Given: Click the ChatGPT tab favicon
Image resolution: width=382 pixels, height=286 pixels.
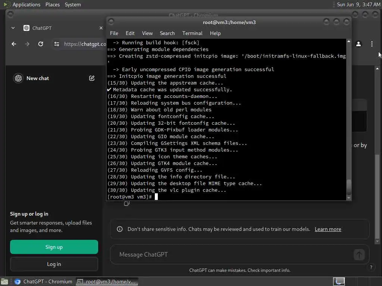Looking at the screenshot, I should [x=26, y=28].
